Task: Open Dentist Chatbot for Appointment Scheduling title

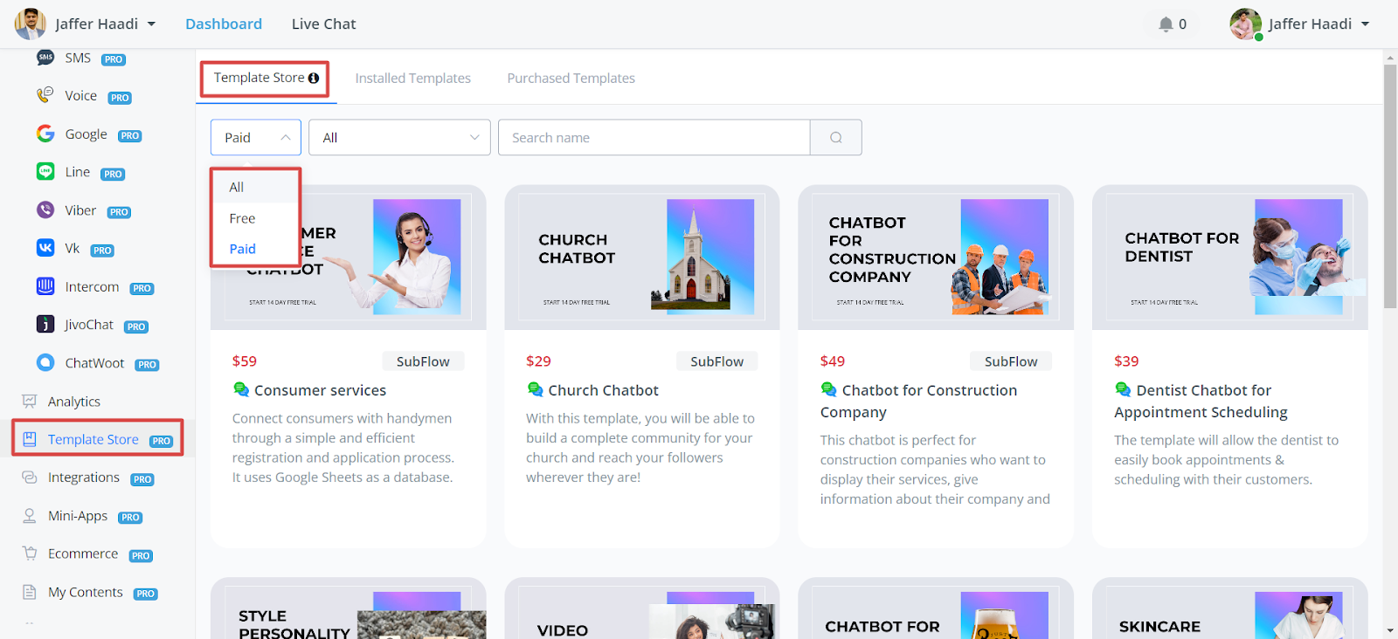Action: pyautogui.click(x=1201, y=401)
